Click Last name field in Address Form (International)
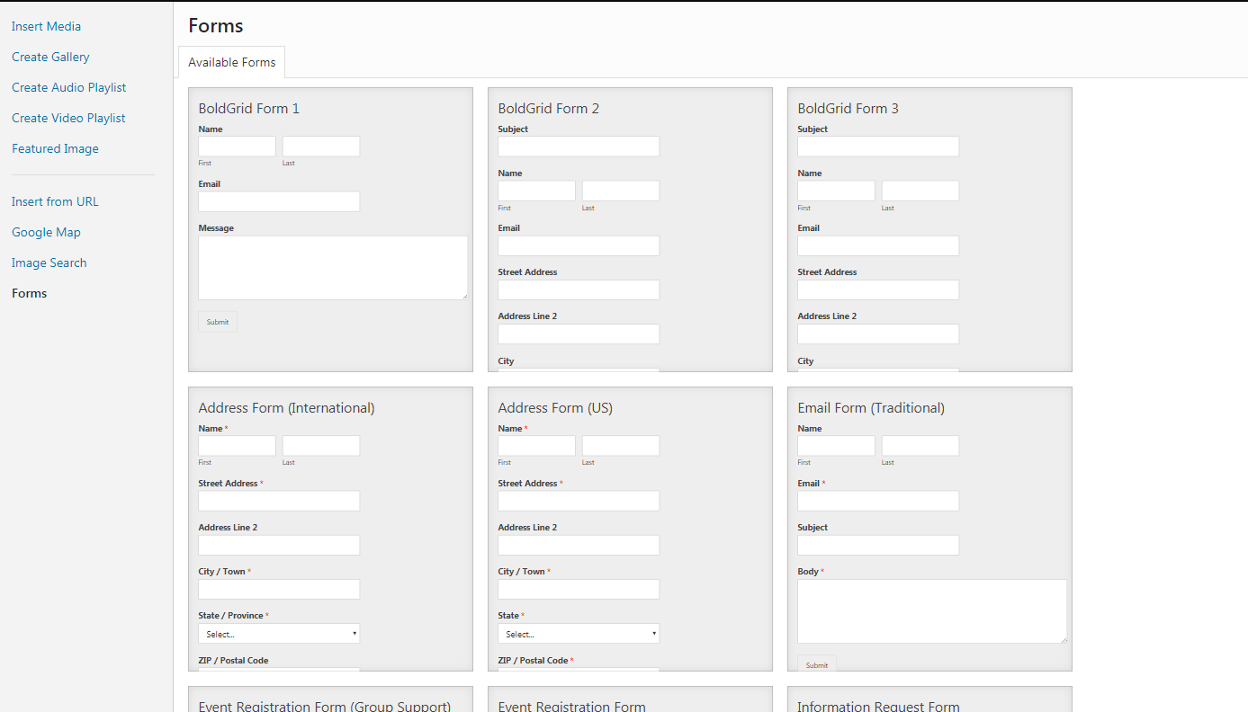This screenshot has height=712, width=1248. click(321, 446)
